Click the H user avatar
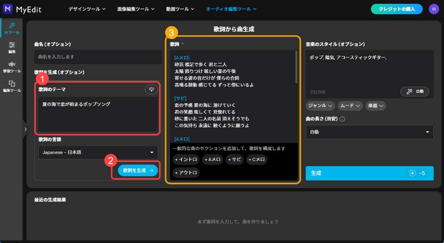Viewport: 444px width, 243px height. point(433,9)
